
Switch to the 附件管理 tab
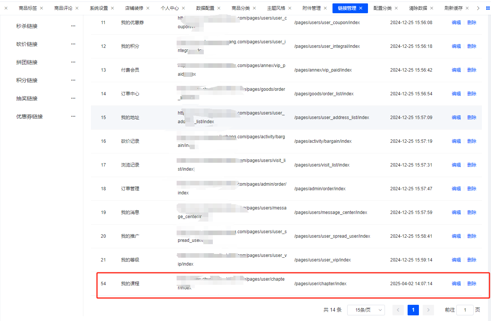312,8
